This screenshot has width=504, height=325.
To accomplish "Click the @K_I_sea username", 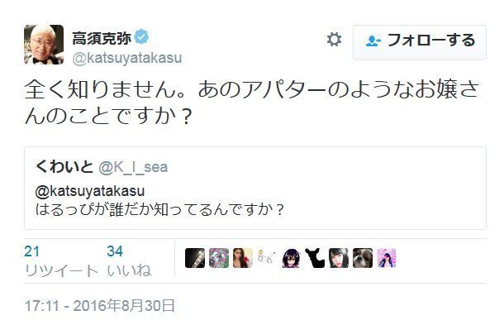I will point(133,168).
